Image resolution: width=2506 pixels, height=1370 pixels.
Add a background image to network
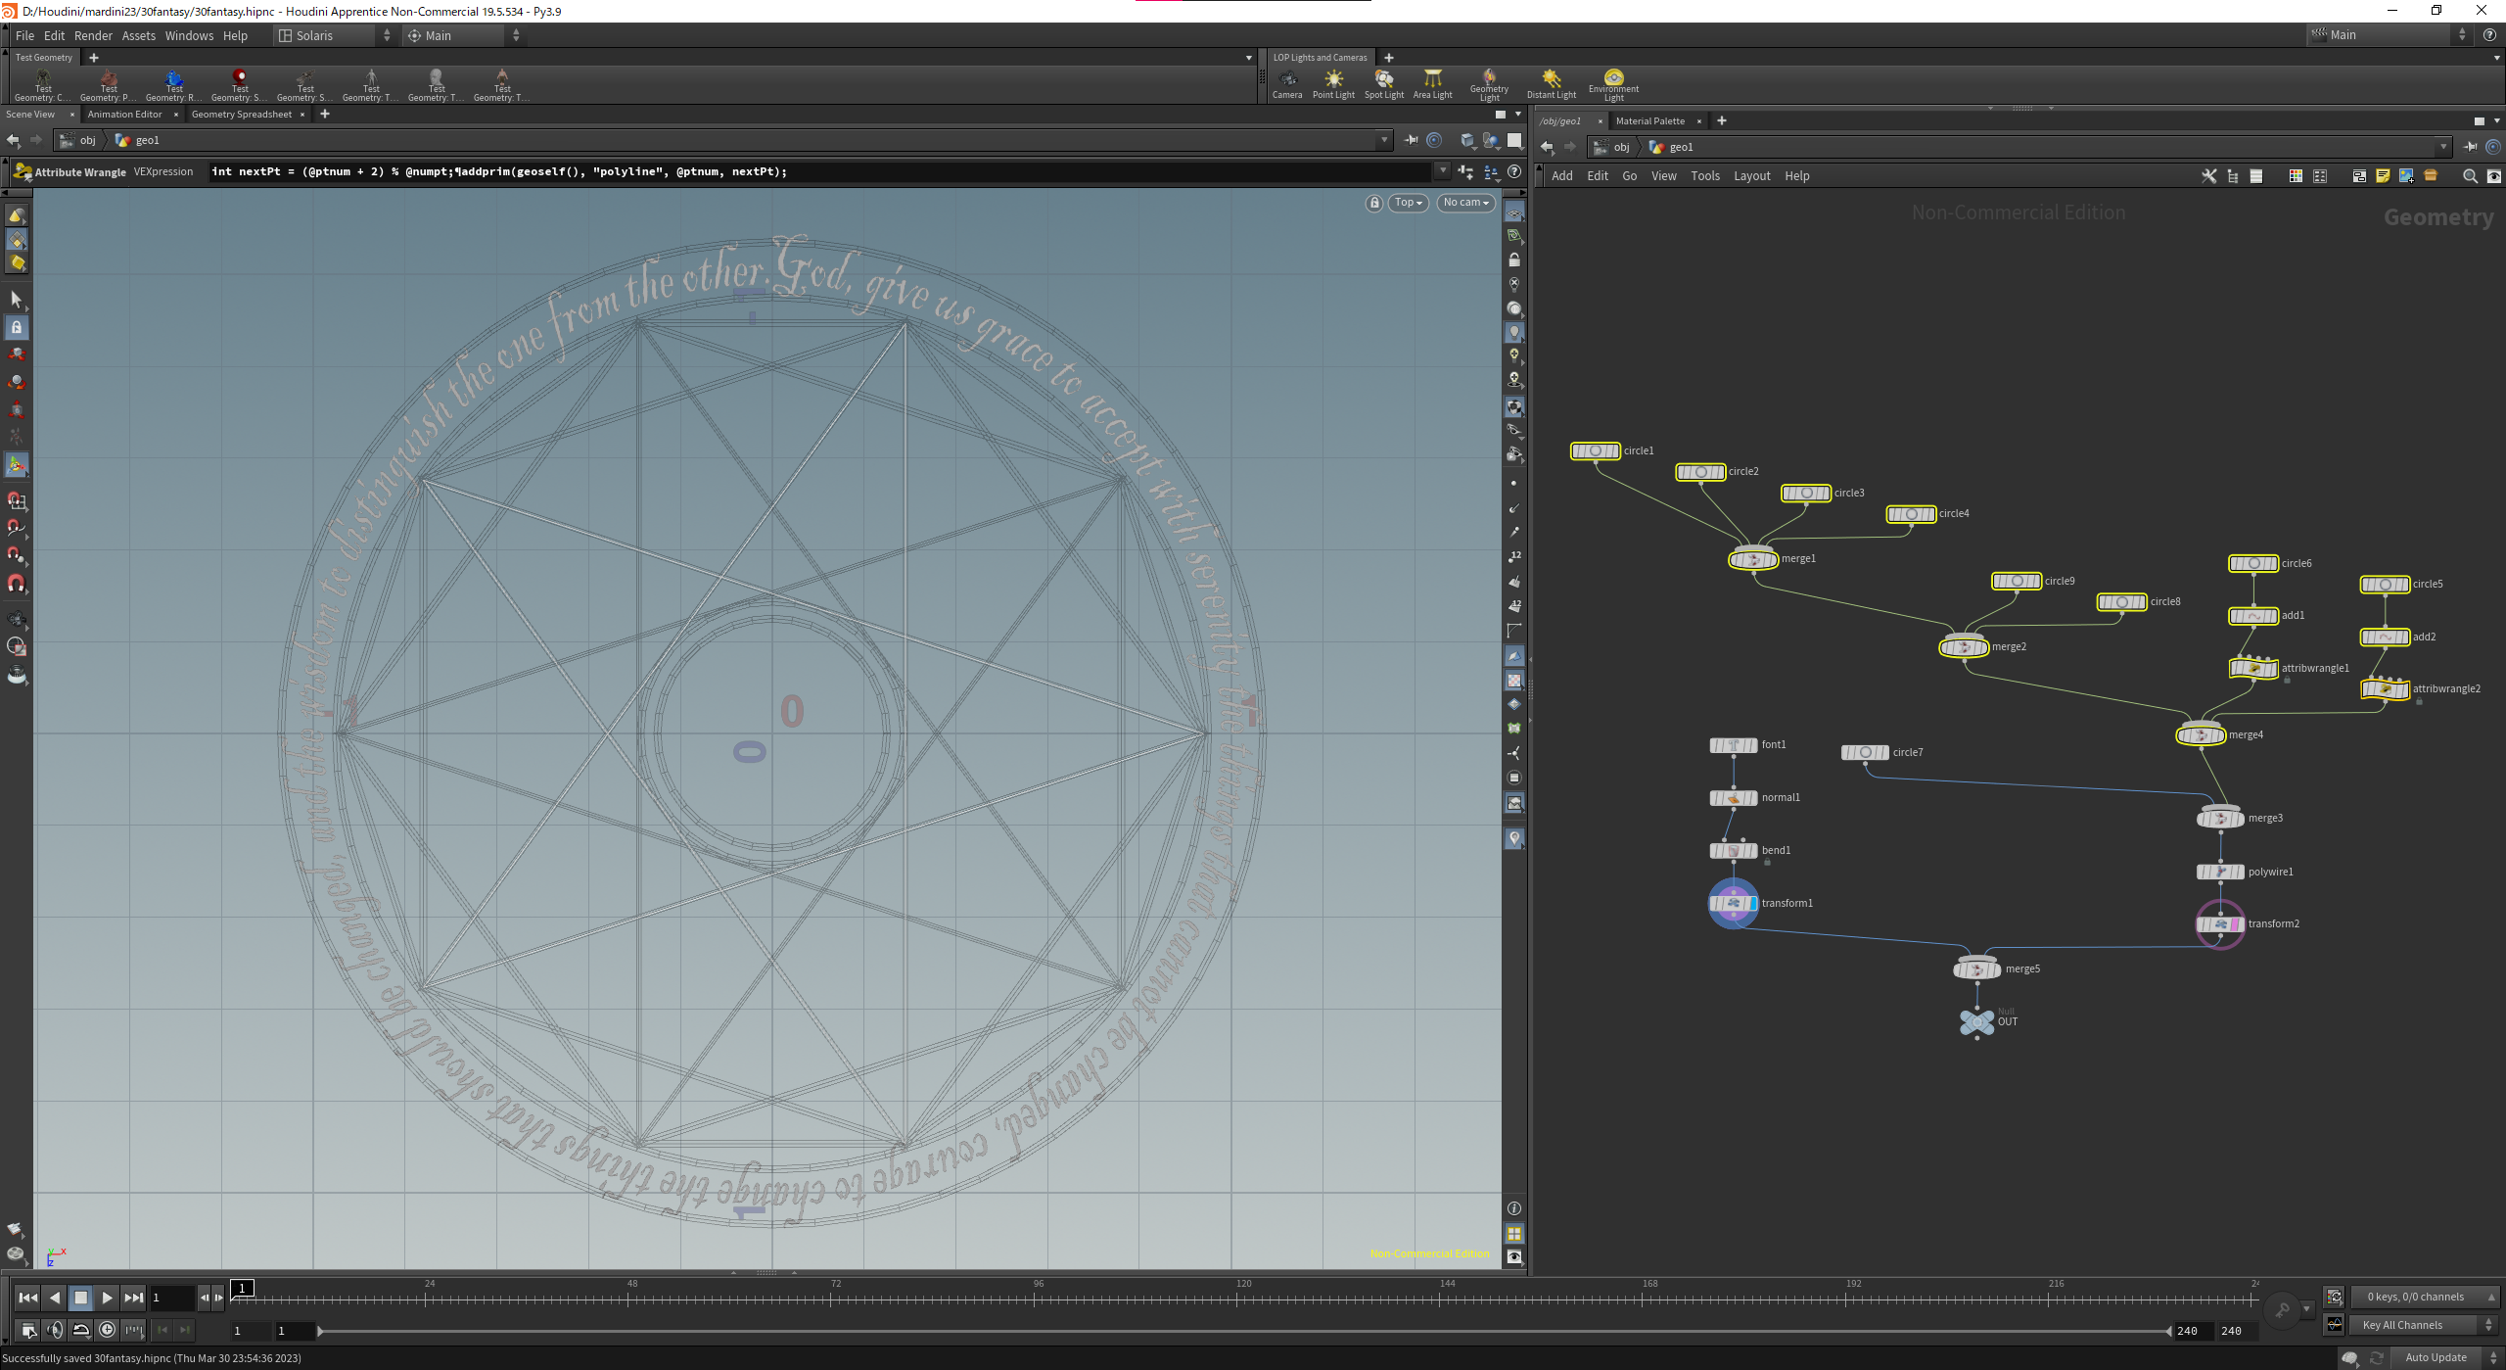pyautogui.click(x=2406, y=176)
